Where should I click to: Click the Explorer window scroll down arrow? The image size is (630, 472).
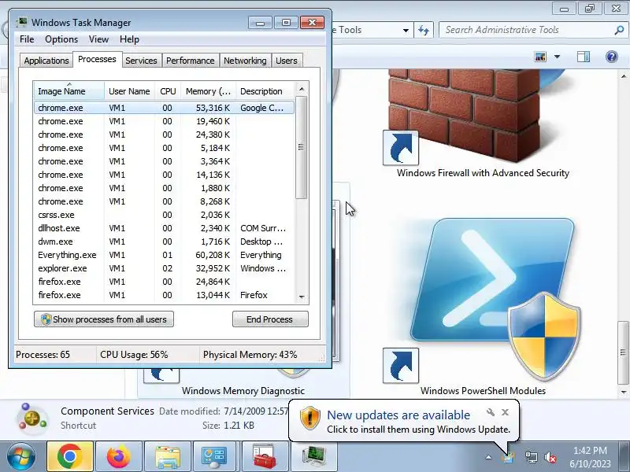click(x=624, y=392)
